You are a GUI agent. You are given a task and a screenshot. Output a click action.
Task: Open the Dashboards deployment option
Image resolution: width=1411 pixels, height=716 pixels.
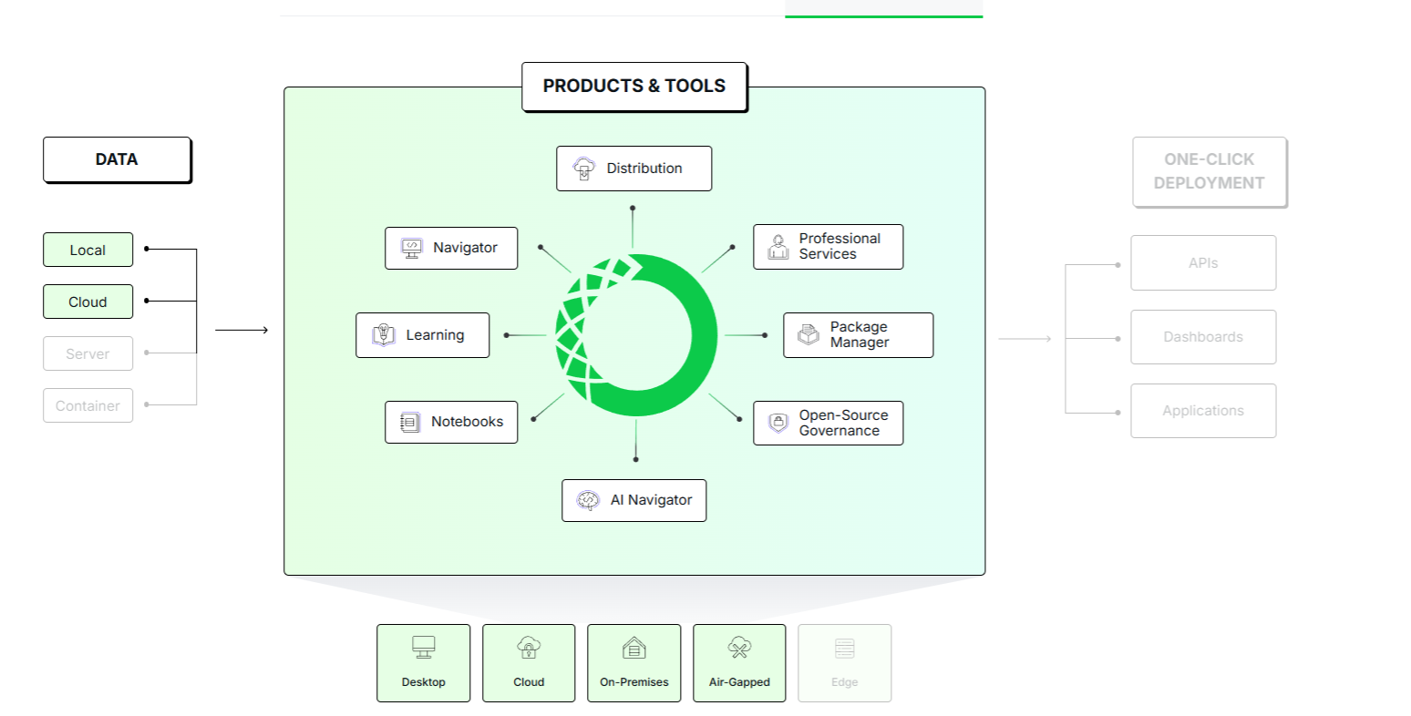point(1203,337)
